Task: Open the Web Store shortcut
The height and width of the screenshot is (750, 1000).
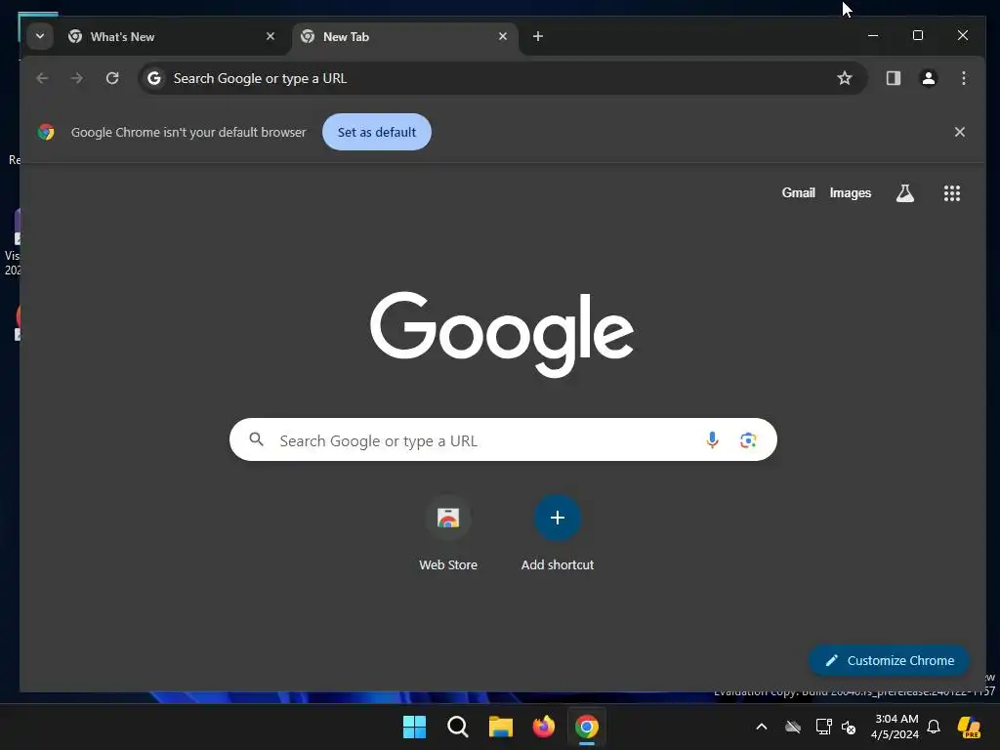Action: click(x=448, y=534)
